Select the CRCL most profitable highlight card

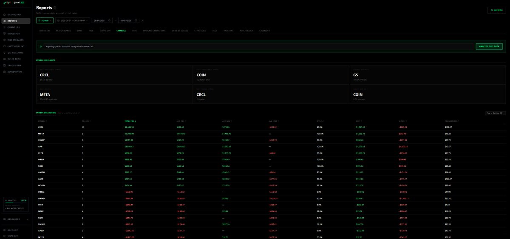(x=114, y=74)
